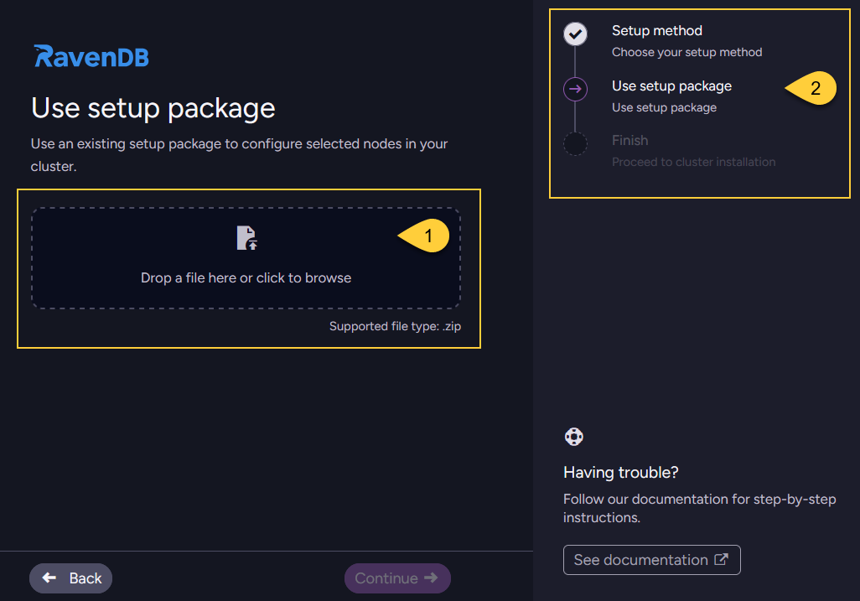Click the Having trouble heading
Viewport: 860px width, 601px height.
tap(620, 472)
